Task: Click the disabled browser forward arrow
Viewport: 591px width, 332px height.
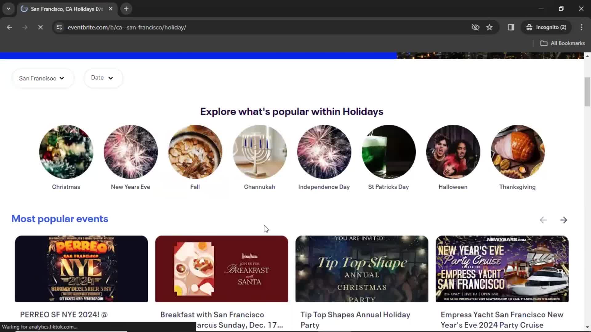Action: coord(25,27)
